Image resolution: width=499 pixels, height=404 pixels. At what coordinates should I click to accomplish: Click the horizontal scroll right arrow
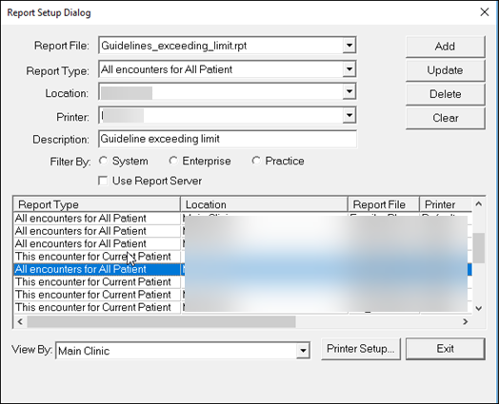point(466,321)
